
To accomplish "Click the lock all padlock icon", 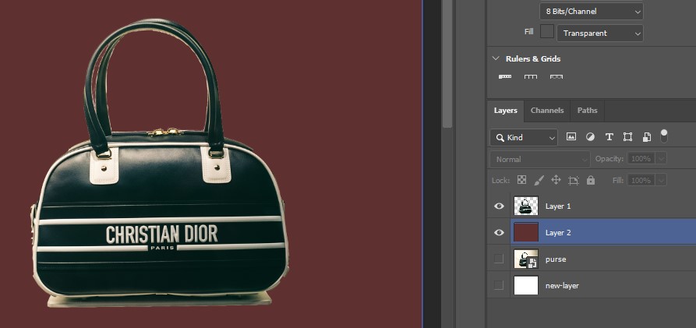I will pos(590,180).
